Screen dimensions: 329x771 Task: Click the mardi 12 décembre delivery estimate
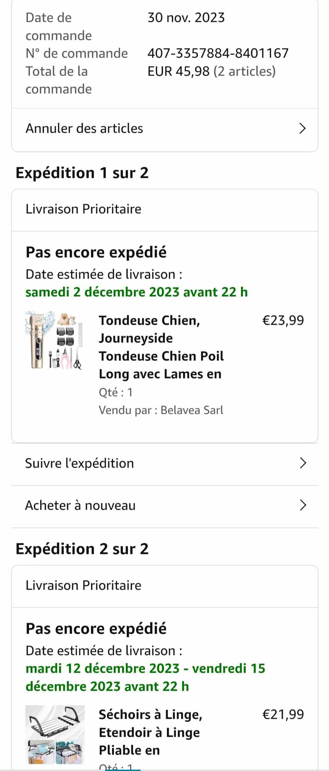(145, 677)
